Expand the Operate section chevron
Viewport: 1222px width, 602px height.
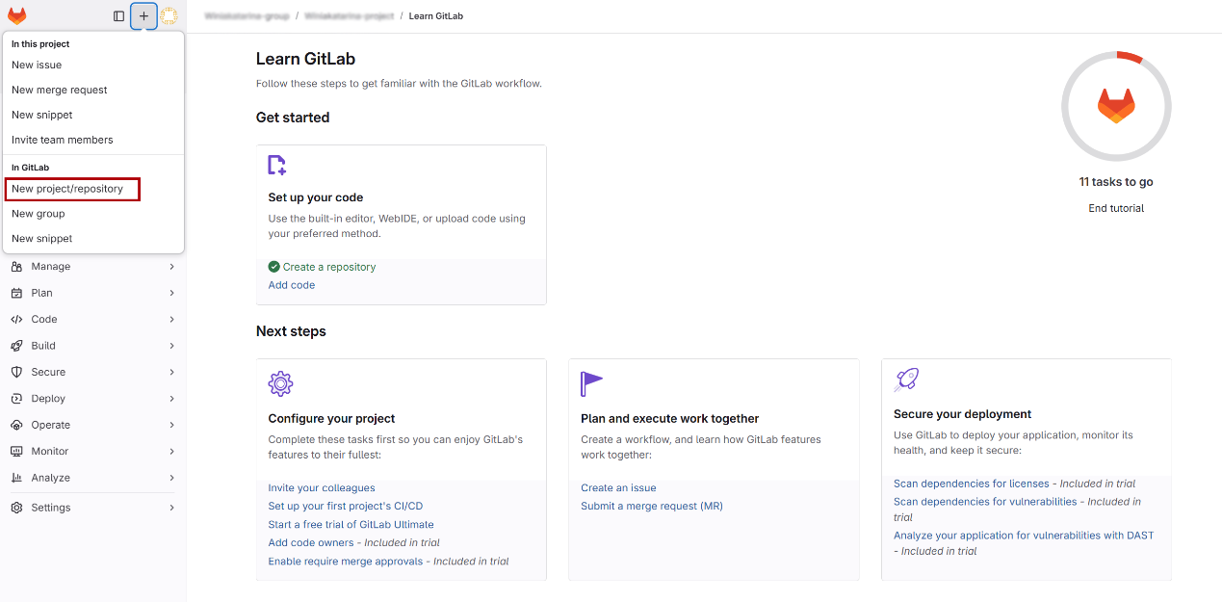click(x=172, y=425)
